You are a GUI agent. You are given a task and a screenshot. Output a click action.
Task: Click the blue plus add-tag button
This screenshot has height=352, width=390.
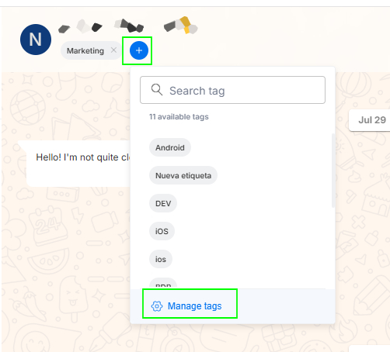coord(139,50)
